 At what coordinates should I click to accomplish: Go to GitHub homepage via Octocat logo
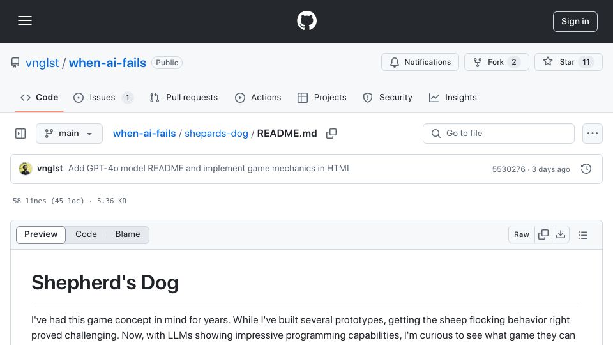pos(306,20)
